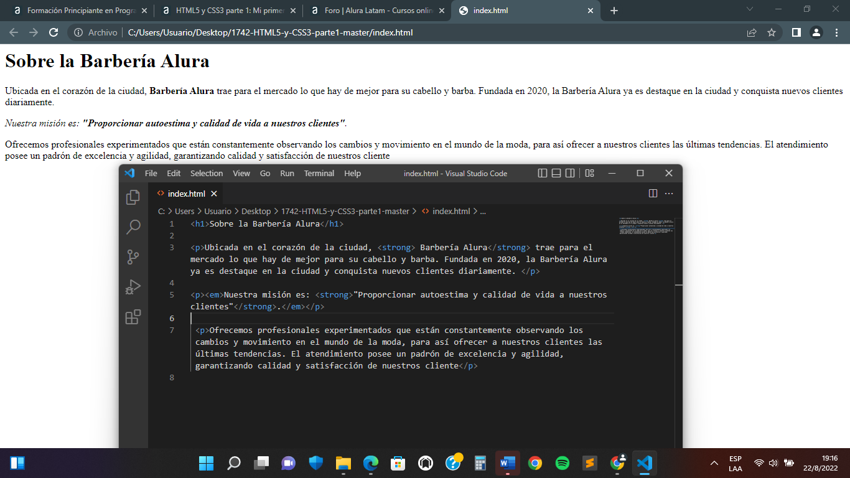The width and height of the screenshot is (850, 478).
Task: Share this page from Chrome toolbar
Action: click(752, 32)
